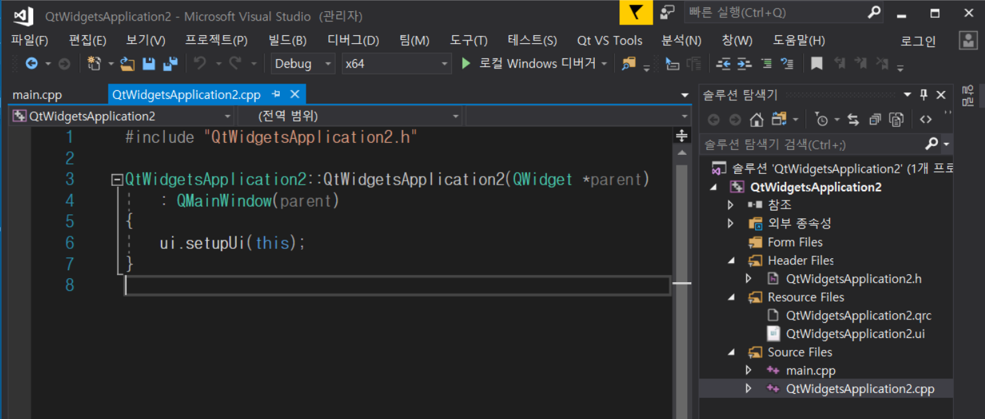The image size is (985, 419).
Task: Click the Undo arrow icon
Action: point(199,64)
